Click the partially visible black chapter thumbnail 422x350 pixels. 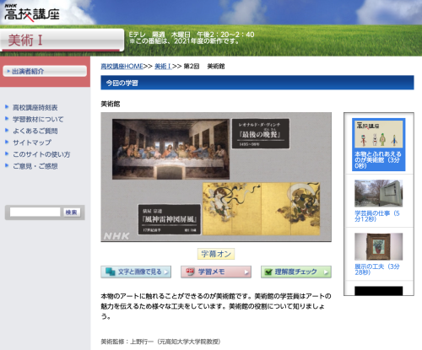(378, 291)
